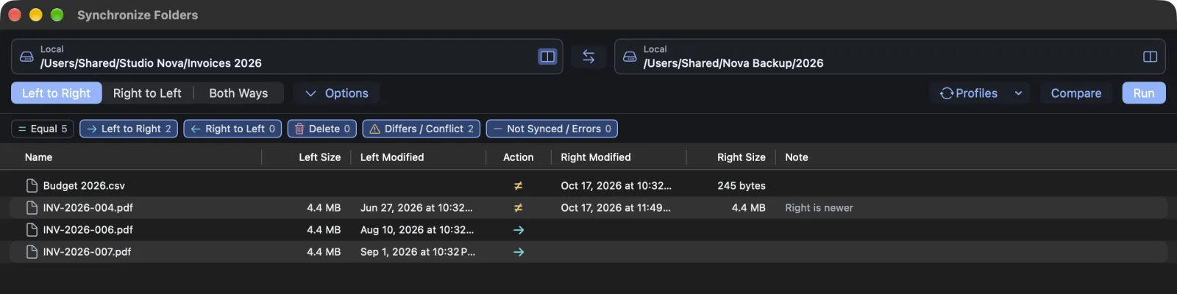Image resolution: width=1177 pixels, height=294 pixels.
Task: Click the copy-right arrow for INV-2026-007.pdf
Action: pyautogui.click(x=519, y=252)
